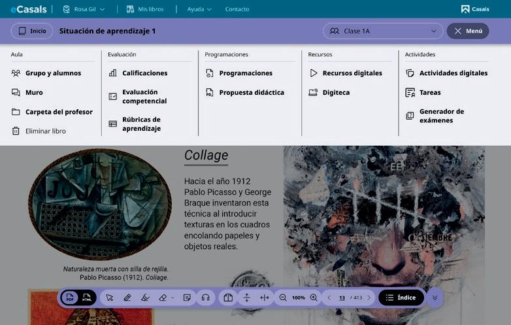511x325 pixels.
Task: Select the highlighter tool
Action: coord(145,298)
